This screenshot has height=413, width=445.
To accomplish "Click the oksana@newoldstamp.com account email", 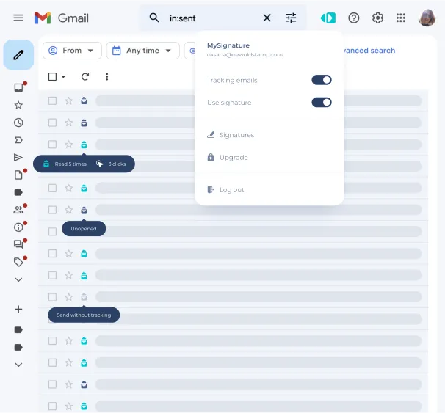I will coord(245,54).
